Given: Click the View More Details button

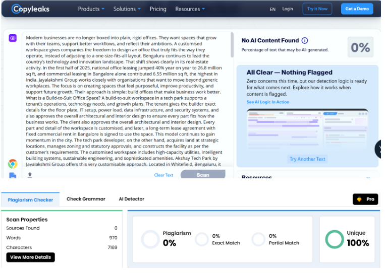Looking at the screenshot, I should [30, 257].
